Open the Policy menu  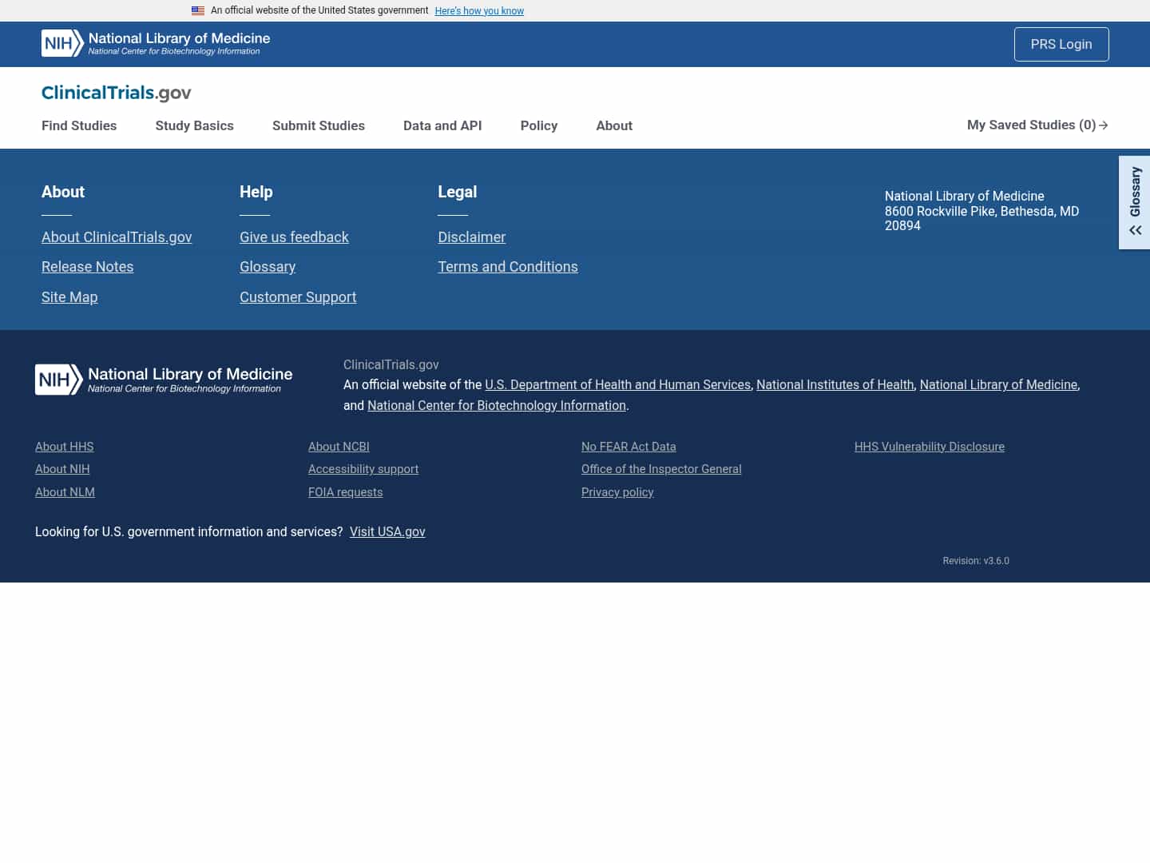click(x=539, y=125)
